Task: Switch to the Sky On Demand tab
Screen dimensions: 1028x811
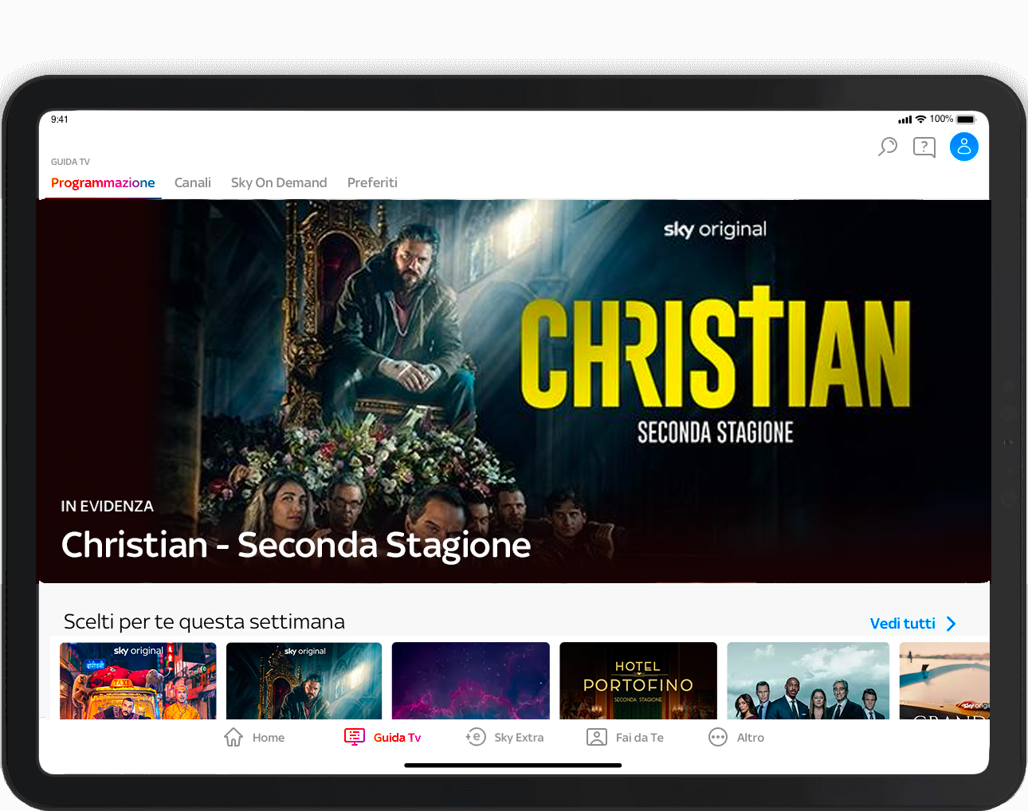Action: tap(279, 182)
